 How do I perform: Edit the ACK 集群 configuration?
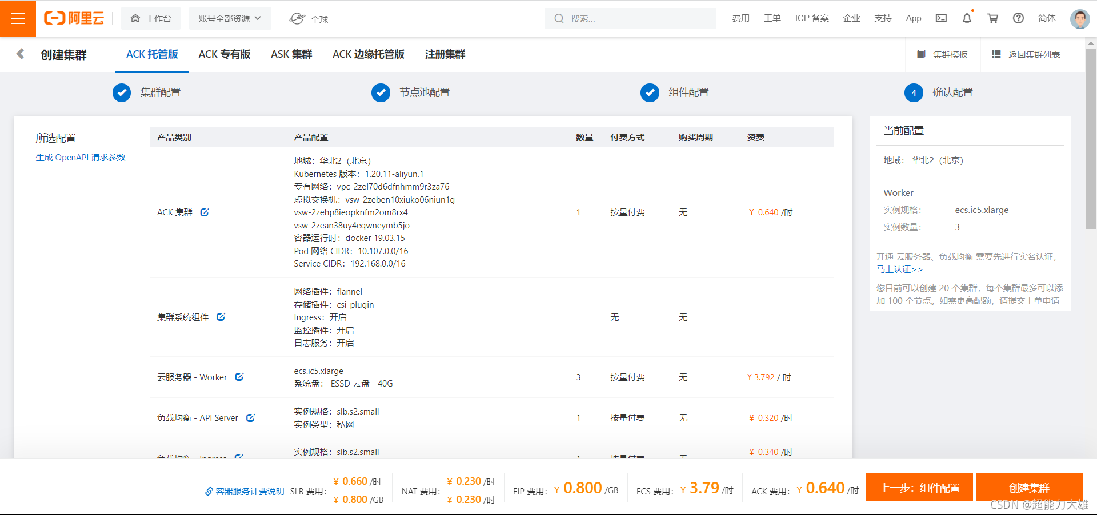click(205, 212)
